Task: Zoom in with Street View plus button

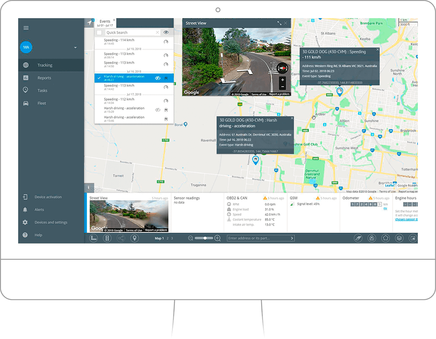Action: tap(282, 80)
